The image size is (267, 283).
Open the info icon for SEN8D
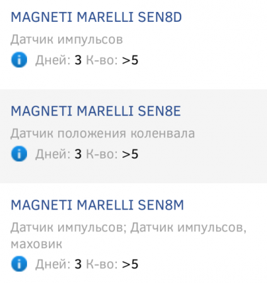[x=19, y=60]
